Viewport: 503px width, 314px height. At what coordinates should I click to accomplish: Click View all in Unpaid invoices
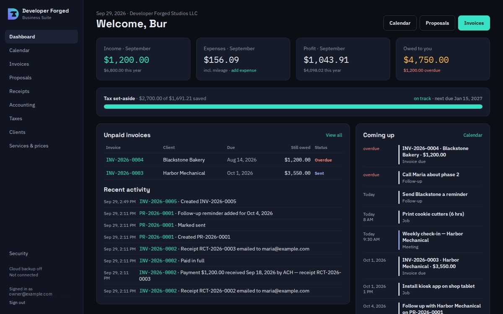[334, 135]
